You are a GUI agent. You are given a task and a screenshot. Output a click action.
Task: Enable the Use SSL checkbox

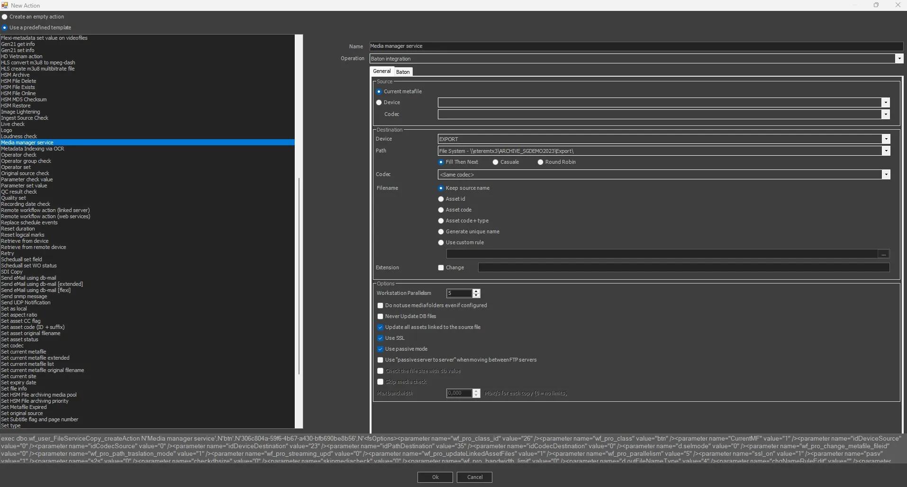[380, 338]
